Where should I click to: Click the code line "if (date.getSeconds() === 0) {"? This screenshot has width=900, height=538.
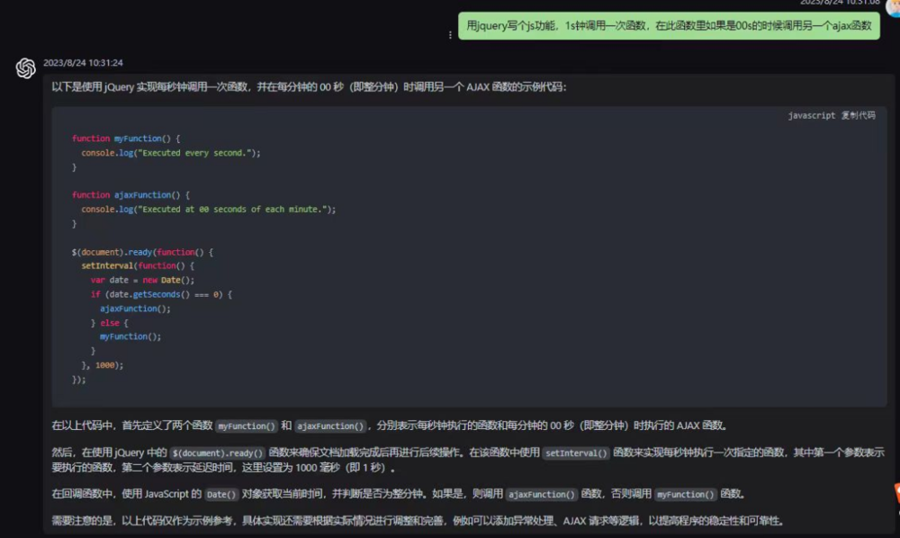coord(161,294)
